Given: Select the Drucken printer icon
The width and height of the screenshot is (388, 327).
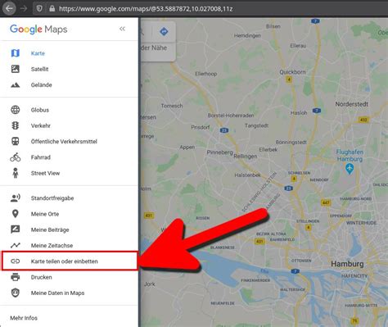Looking at the screenshot, I should 16,277.
